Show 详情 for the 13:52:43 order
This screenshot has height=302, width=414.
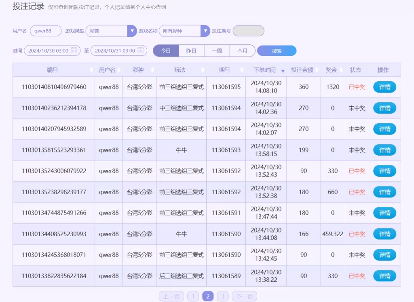pyautogui.click(x=385, y=171)
